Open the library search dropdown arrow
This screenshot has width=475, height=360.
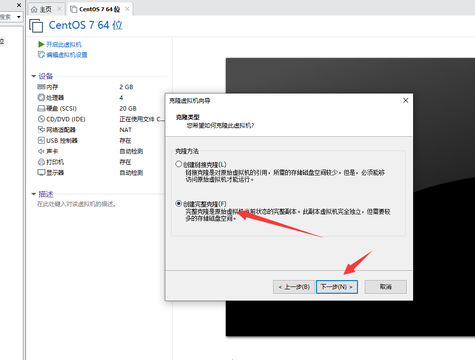pos(19,17)
